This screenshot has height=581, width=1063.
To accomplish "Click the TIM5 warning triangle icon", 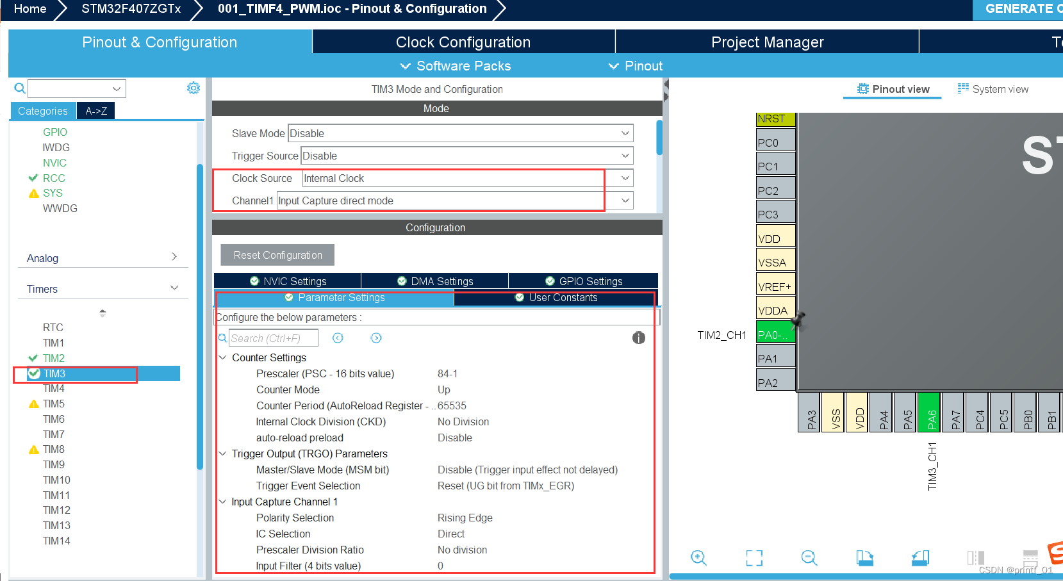I will pos(34,404).
